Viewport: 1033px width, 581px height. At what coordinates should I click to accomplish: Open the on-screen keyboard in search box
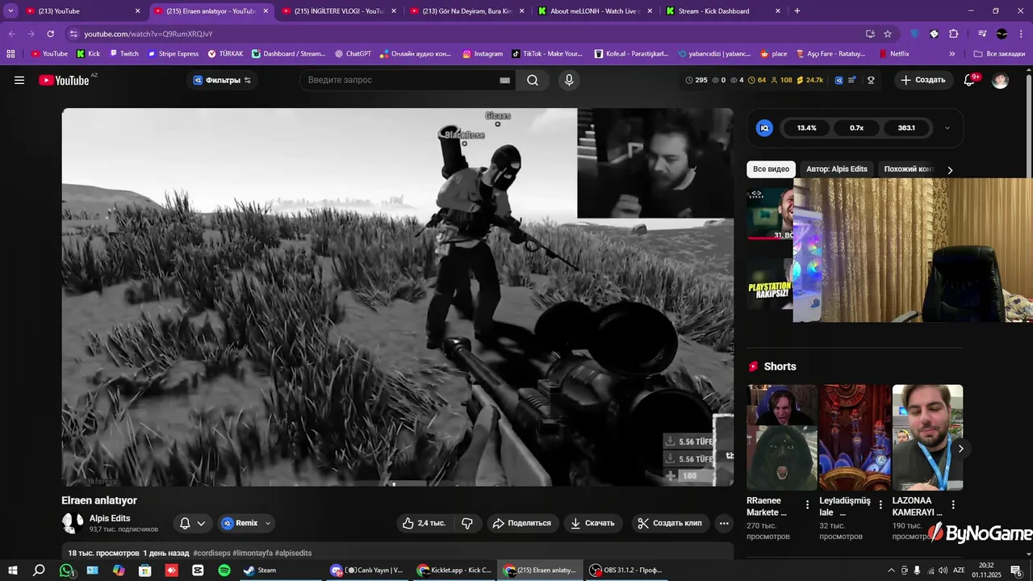click(504, 80)
